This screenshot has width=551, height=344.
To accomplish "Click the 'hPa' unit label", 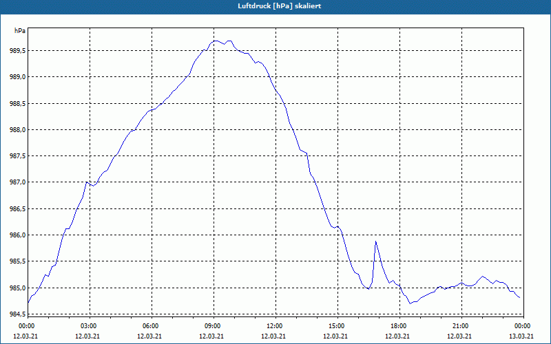I will (x=20, y=31).
